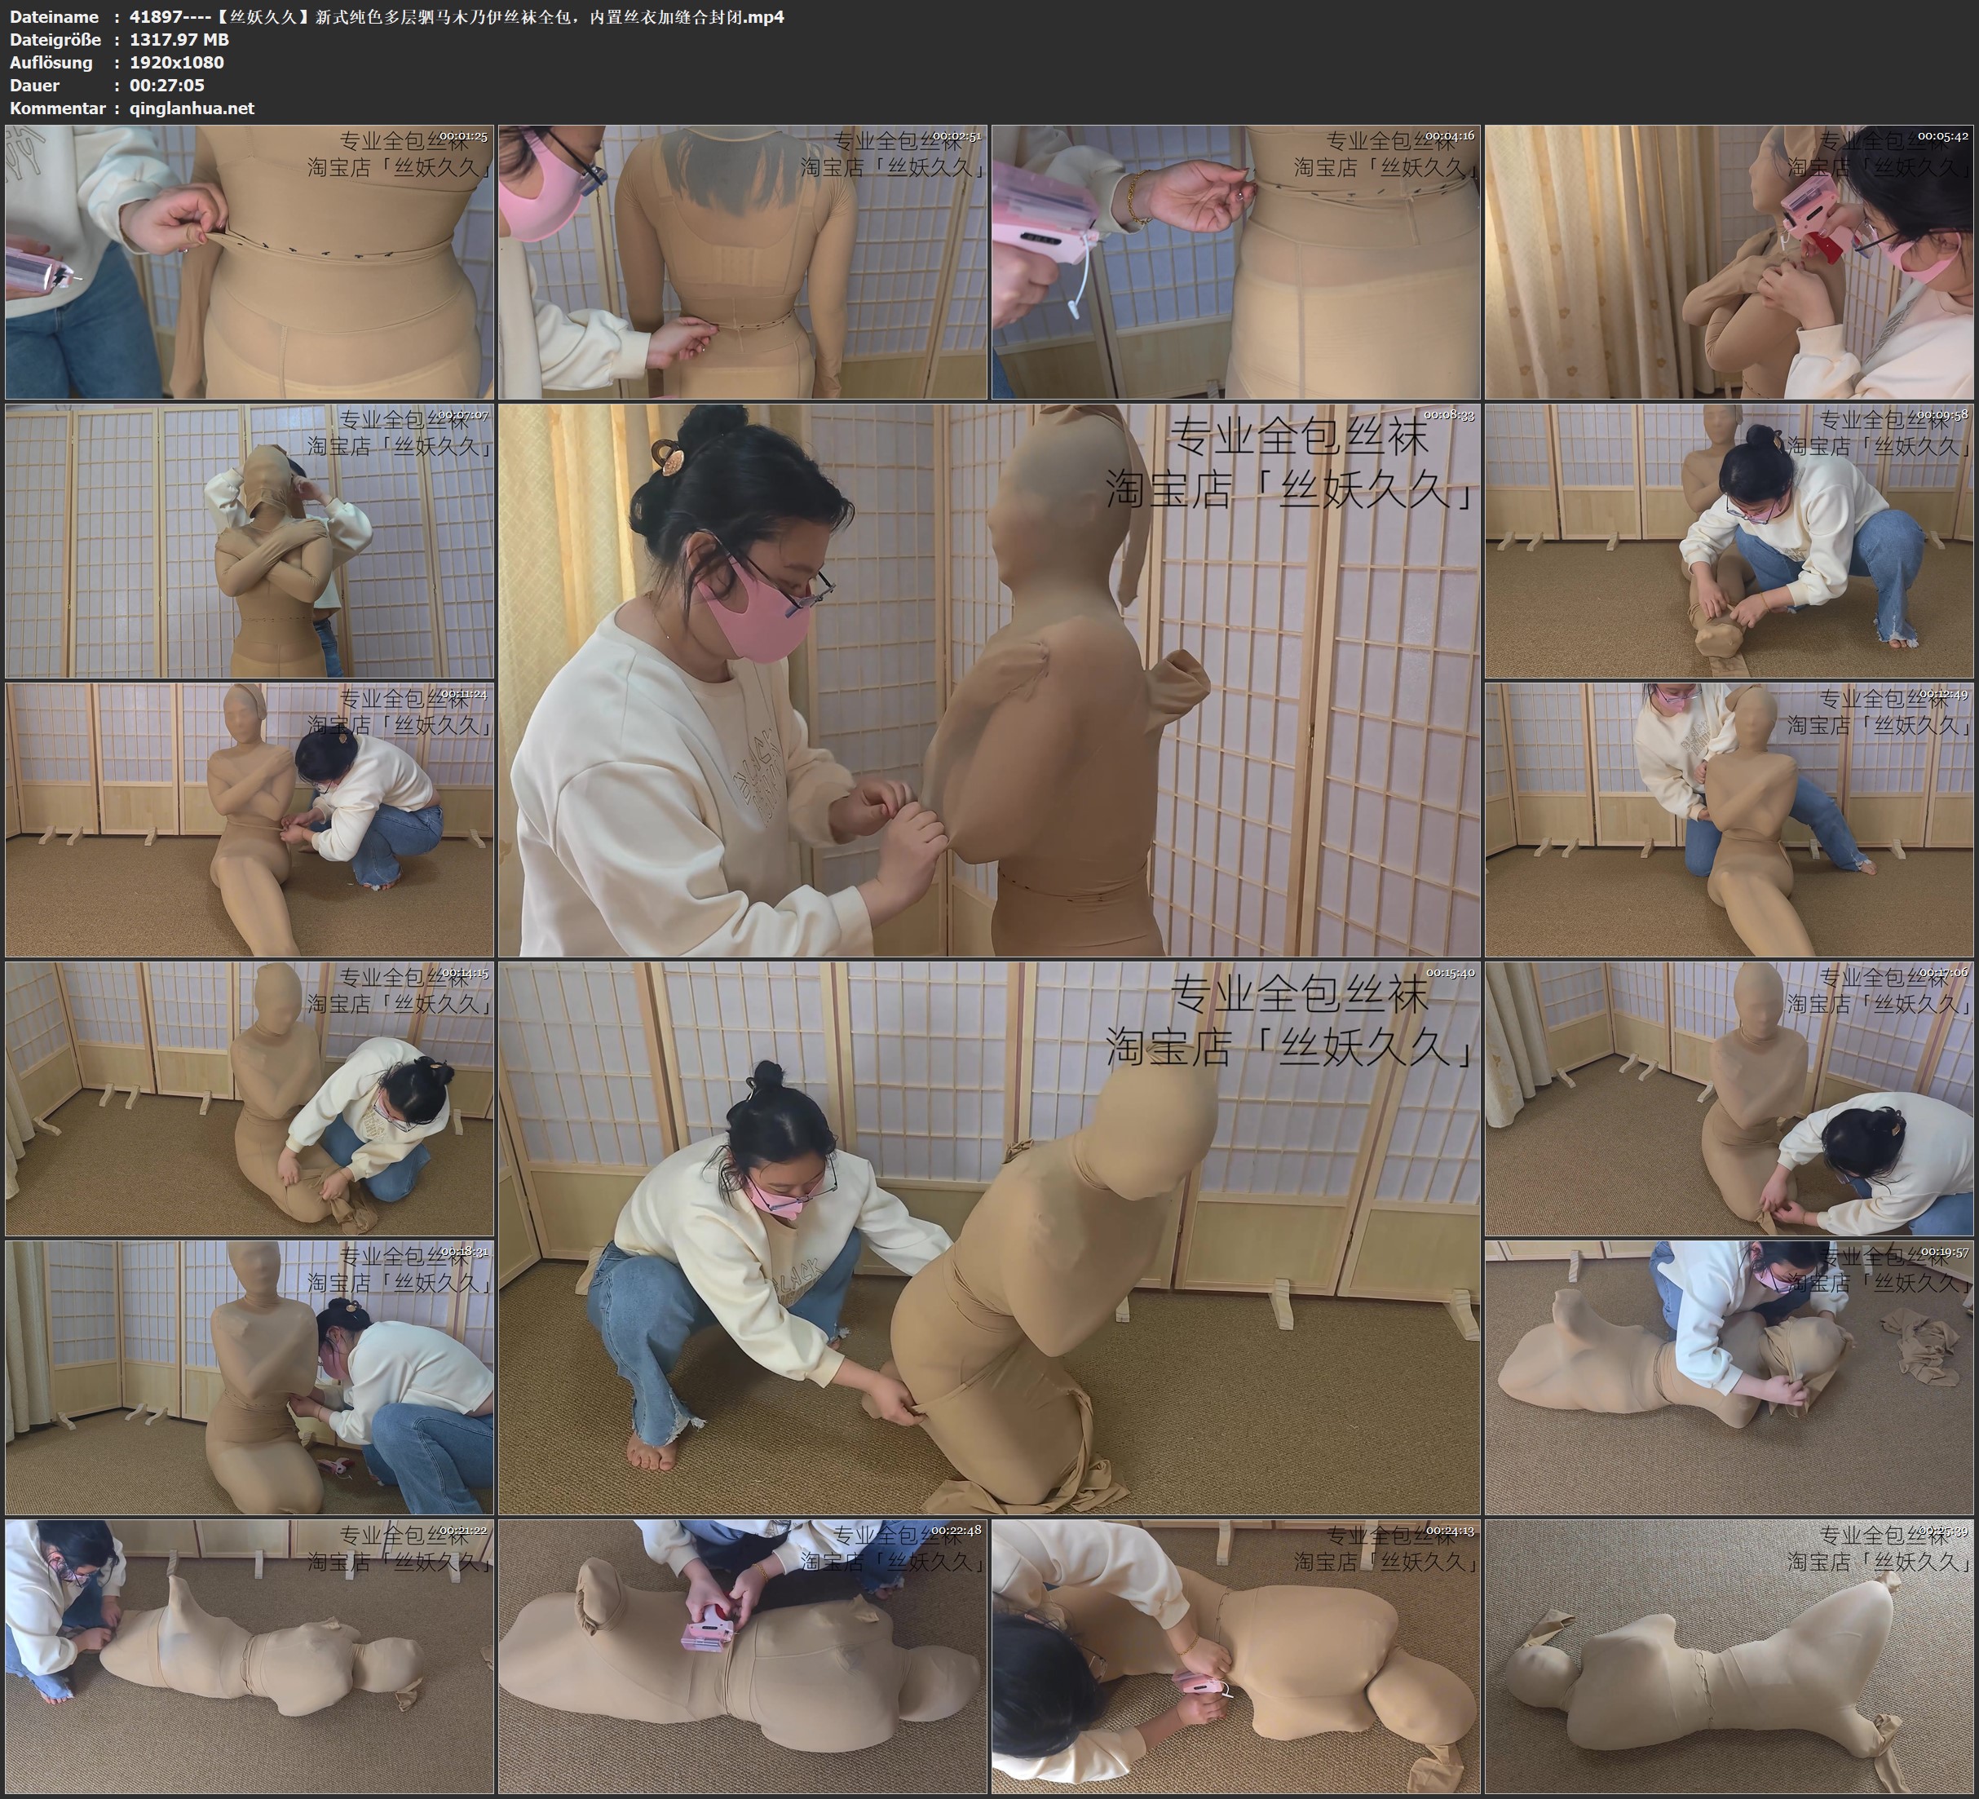Click the thumbnail timestamped 00:17:06
This screenshot has width=1979, height=1799.
(1729, 1098)
